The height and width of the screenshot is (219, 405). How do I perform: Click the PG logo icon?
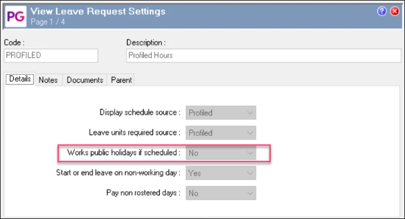coord(16,17)
